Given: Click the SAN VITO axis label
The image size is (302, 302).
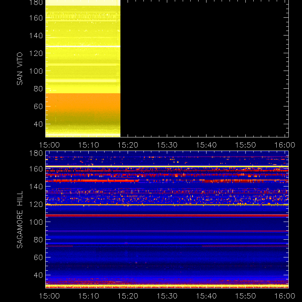Looking at the screenshot, I should click(x=20, y=69).
